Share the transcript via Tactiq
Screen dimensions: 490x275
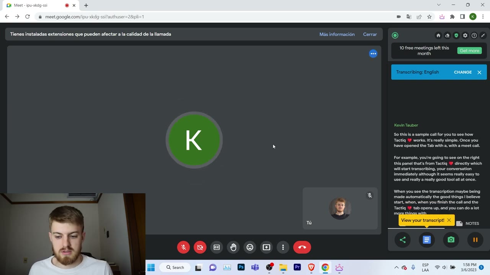click(x=403, y=240)
